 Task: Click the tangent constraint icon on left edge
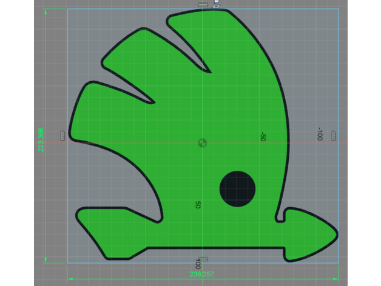point(61,136)
